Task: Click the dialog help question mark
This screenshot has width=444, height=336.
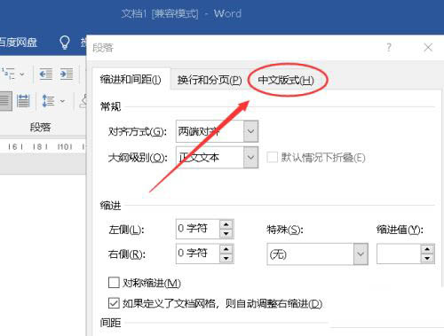Action: [x=389, y=47]
